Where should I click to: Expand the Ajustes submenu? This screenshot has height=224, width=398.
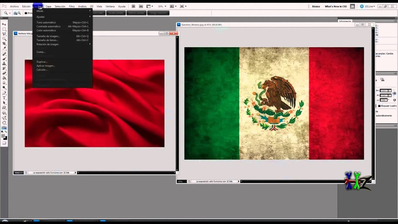pyautogui.click(x=62, y=17)
